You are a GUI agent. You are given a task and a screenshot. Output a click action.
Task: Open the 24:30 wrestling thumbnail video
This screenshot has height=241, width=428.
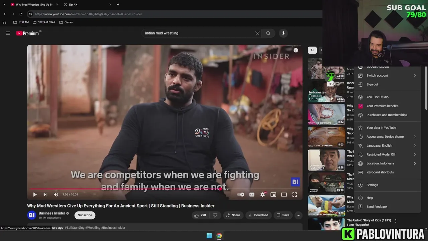(x=326, y=69)
